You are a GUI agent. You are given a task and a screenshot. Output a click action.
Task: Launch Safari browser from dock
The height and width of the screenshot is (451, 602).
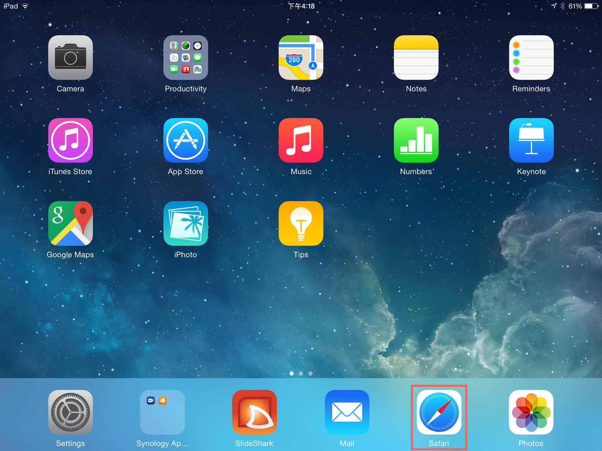(x=439, y=412)
